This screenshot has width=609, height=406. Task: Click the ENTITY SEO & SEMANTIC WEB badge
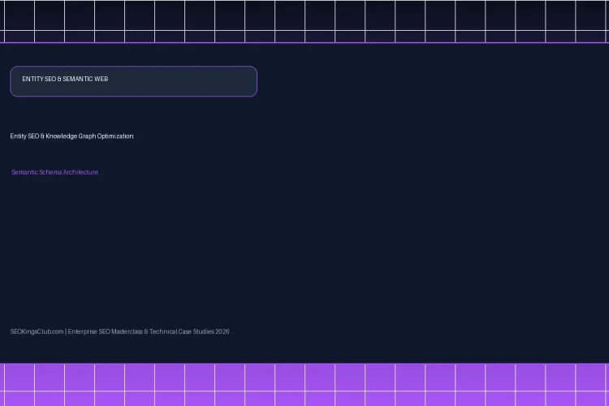tap(134, 81)
